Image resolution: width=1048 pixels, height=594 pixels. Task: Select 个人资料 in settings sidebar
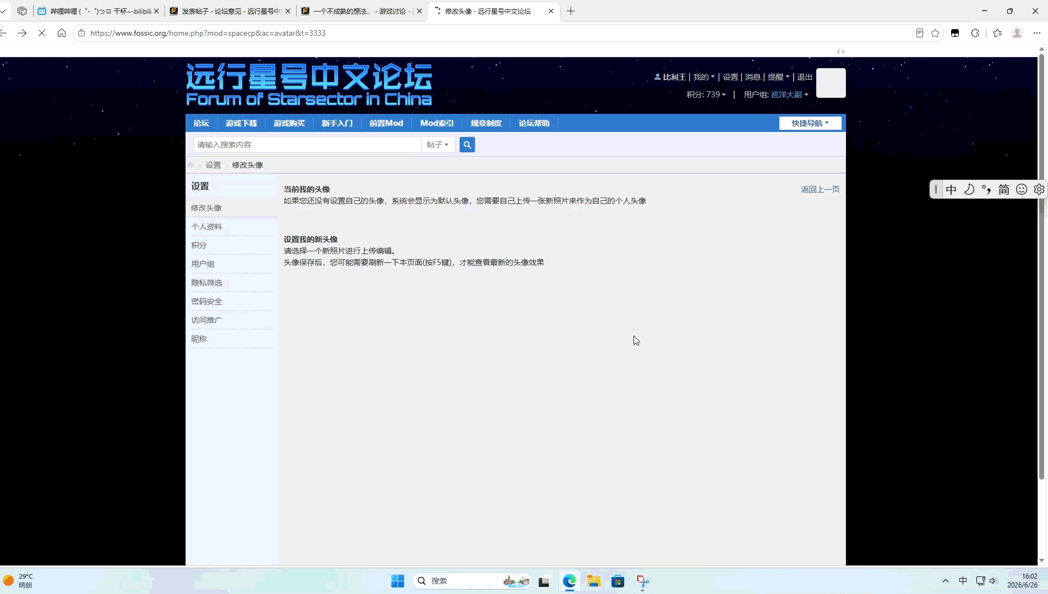[206, 227]
